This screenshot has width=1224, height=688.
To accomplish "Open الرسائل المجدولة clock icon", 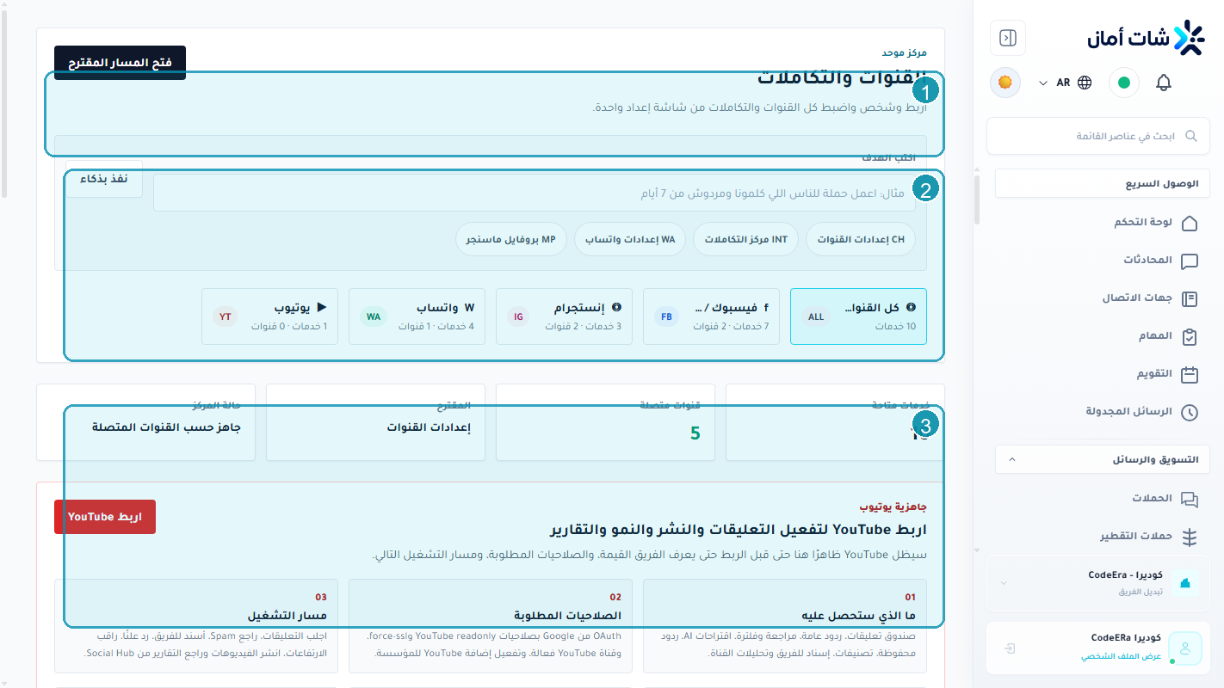I will coord(1190,412).
